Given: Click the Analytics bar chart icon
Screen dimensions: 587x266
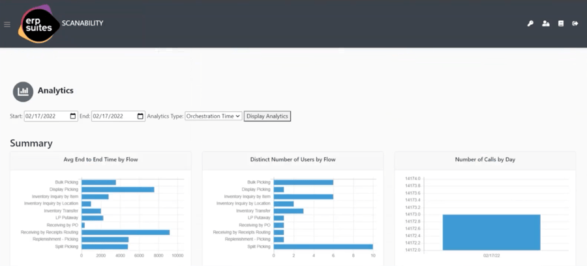Looking at the screenshot, I should tap(23, 92).
